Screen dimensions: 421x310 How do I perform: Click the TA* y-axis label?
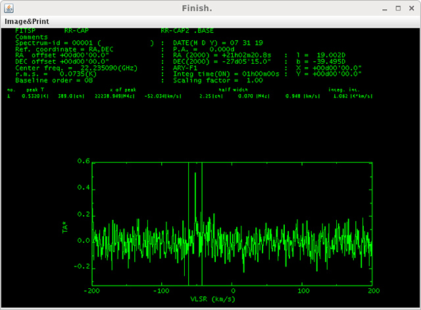point(65,228)
